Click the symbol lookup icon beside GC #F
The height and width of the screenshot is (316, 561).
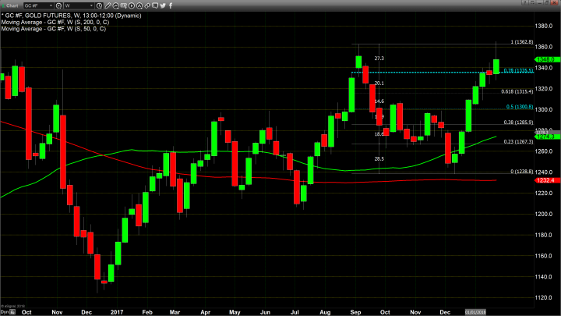[58, 5]
